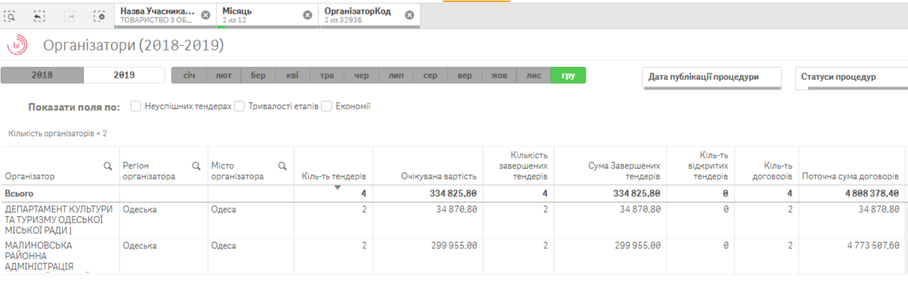This screenshot has height=294, width=908.
Task: Search in Місто організатора column
Action: [x=283, y=166]
